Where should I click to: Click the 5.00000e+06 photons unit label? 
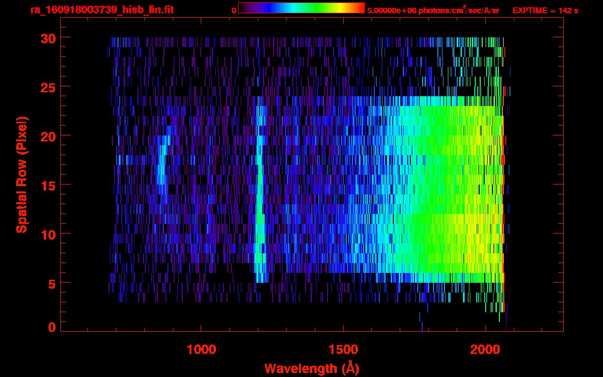pyautogui.click(x=433, y=10)
